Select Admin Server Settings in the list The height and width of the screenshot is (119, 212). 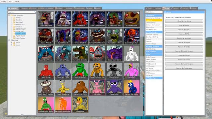point(154,18)
